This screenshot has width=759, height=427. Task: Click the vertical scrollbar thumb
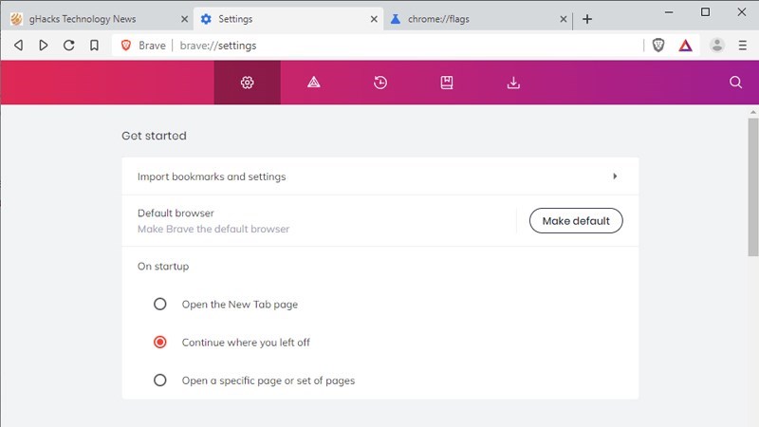(753, 187)
